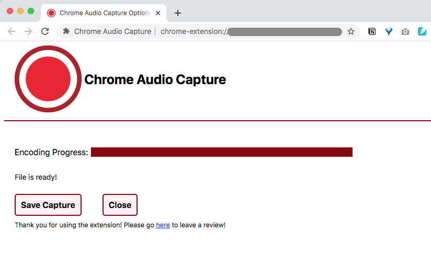Select the Chrome Audio Capture Options tab

(x=104, y=13)
